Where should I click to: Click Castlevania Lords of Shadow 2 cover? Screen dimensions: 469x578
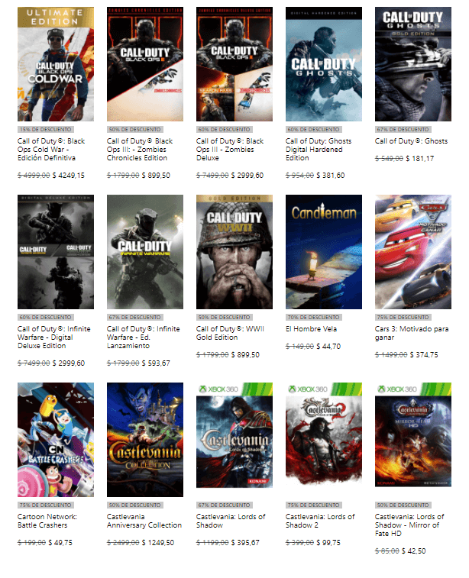pos(324,435)
